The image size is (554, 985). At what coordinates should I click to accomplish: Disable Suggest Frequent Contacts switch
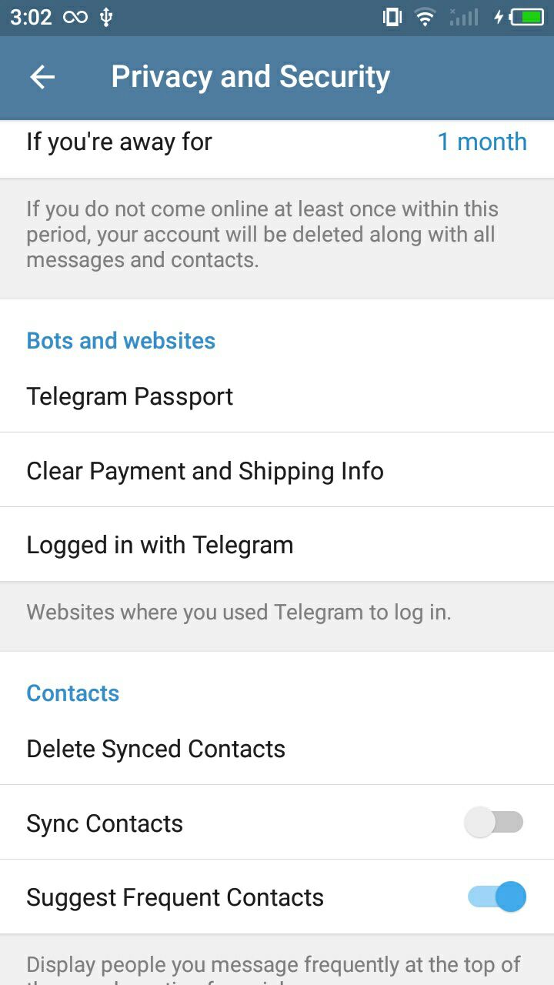497,897
